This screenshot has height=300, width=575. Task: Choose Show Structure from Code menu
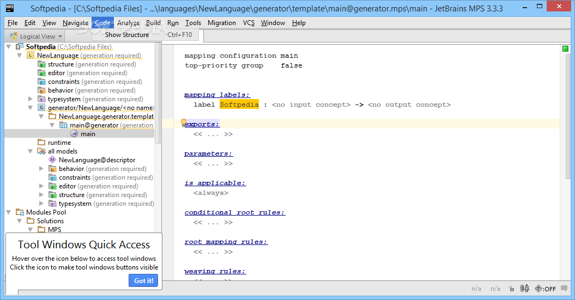click(x=145, y=35)
